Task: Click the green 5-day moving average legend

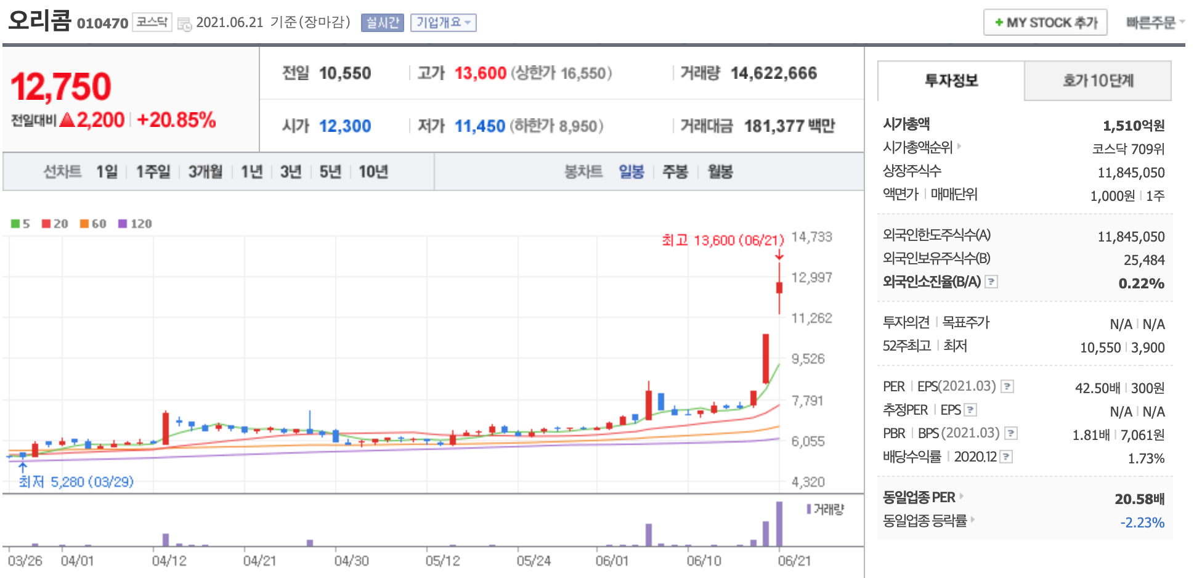Action: coord(20,224)
